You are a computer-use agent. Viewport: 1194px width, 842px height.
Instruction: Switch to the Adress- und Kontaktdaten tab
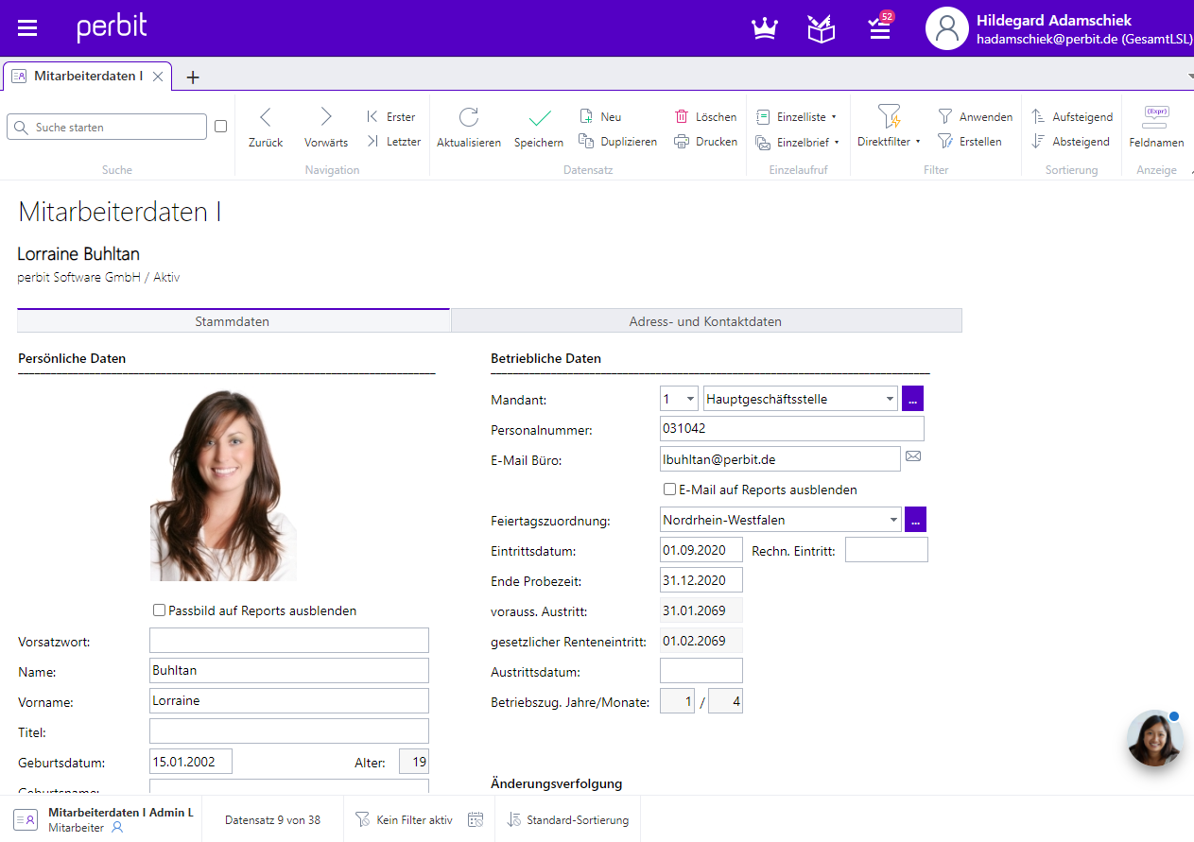pos(705,320)
